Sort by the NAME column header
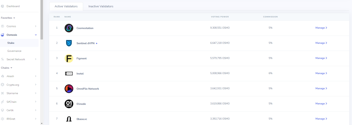This screenshot has height=125, width=352. click(68, 17)
